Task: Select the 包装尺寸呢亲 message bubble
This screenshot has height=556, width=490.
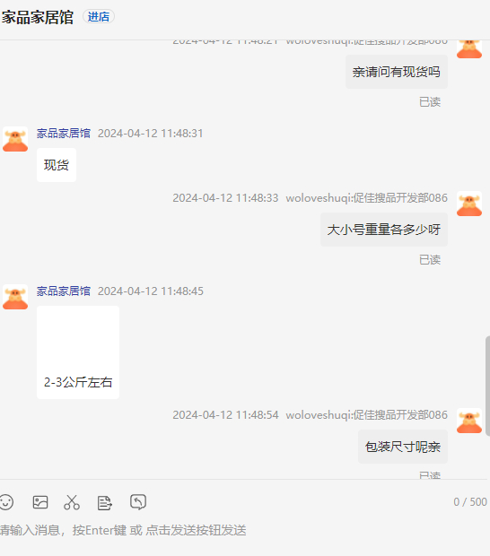Action: [x=403, y=447]
